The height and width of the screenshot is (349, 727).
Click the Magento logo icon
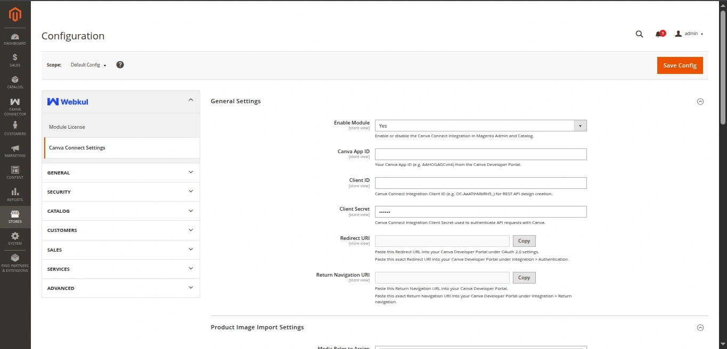(x=15, y=14)
